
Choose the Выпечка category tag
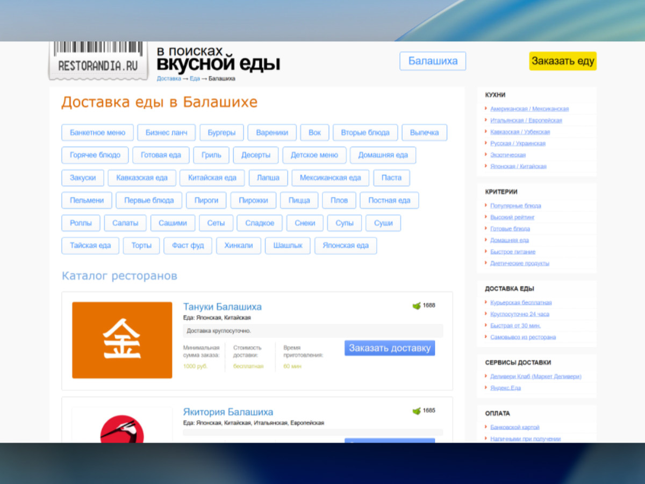tap(424, 132)
